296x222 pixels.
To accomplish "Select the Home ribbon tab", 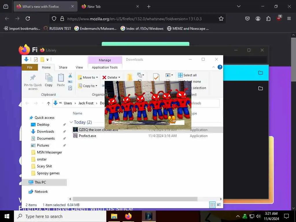I will click(46, 67).
